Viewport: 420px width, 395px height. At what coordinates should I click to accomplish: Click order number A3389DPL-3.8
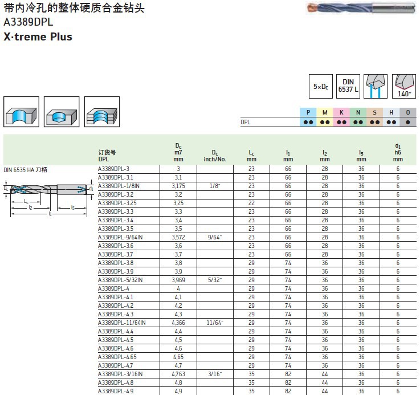pos(116,263)
